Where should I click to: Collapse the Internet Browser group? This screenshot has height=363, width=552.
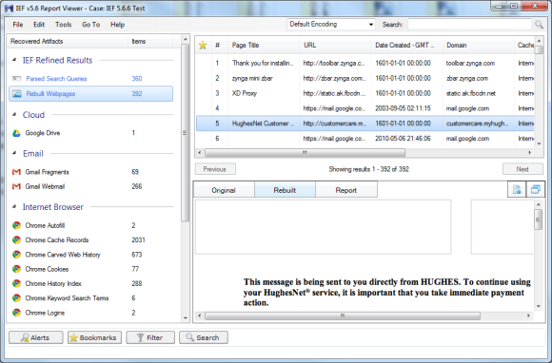[x=14, y=206]
